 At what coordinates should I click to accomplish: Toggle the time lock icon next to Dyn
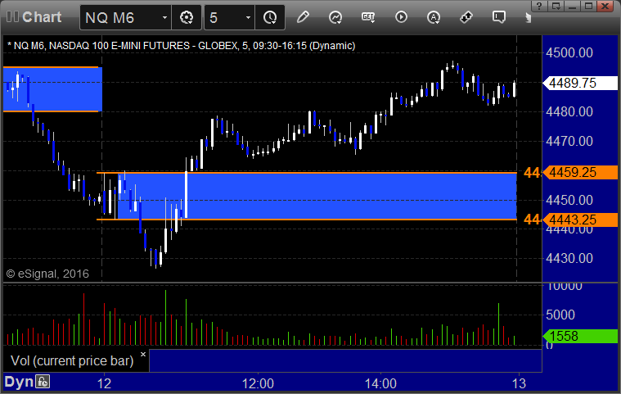coord(43,382)
